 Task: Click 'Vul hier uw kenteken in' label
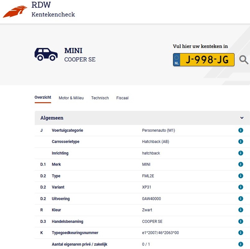coord(200,46)
